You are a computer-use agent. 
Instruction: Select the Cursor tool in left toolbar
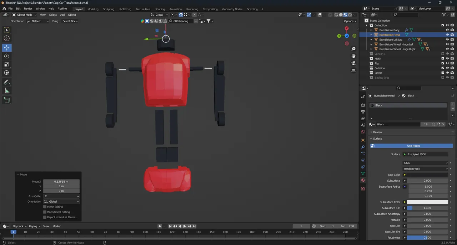tap(7, 38)
